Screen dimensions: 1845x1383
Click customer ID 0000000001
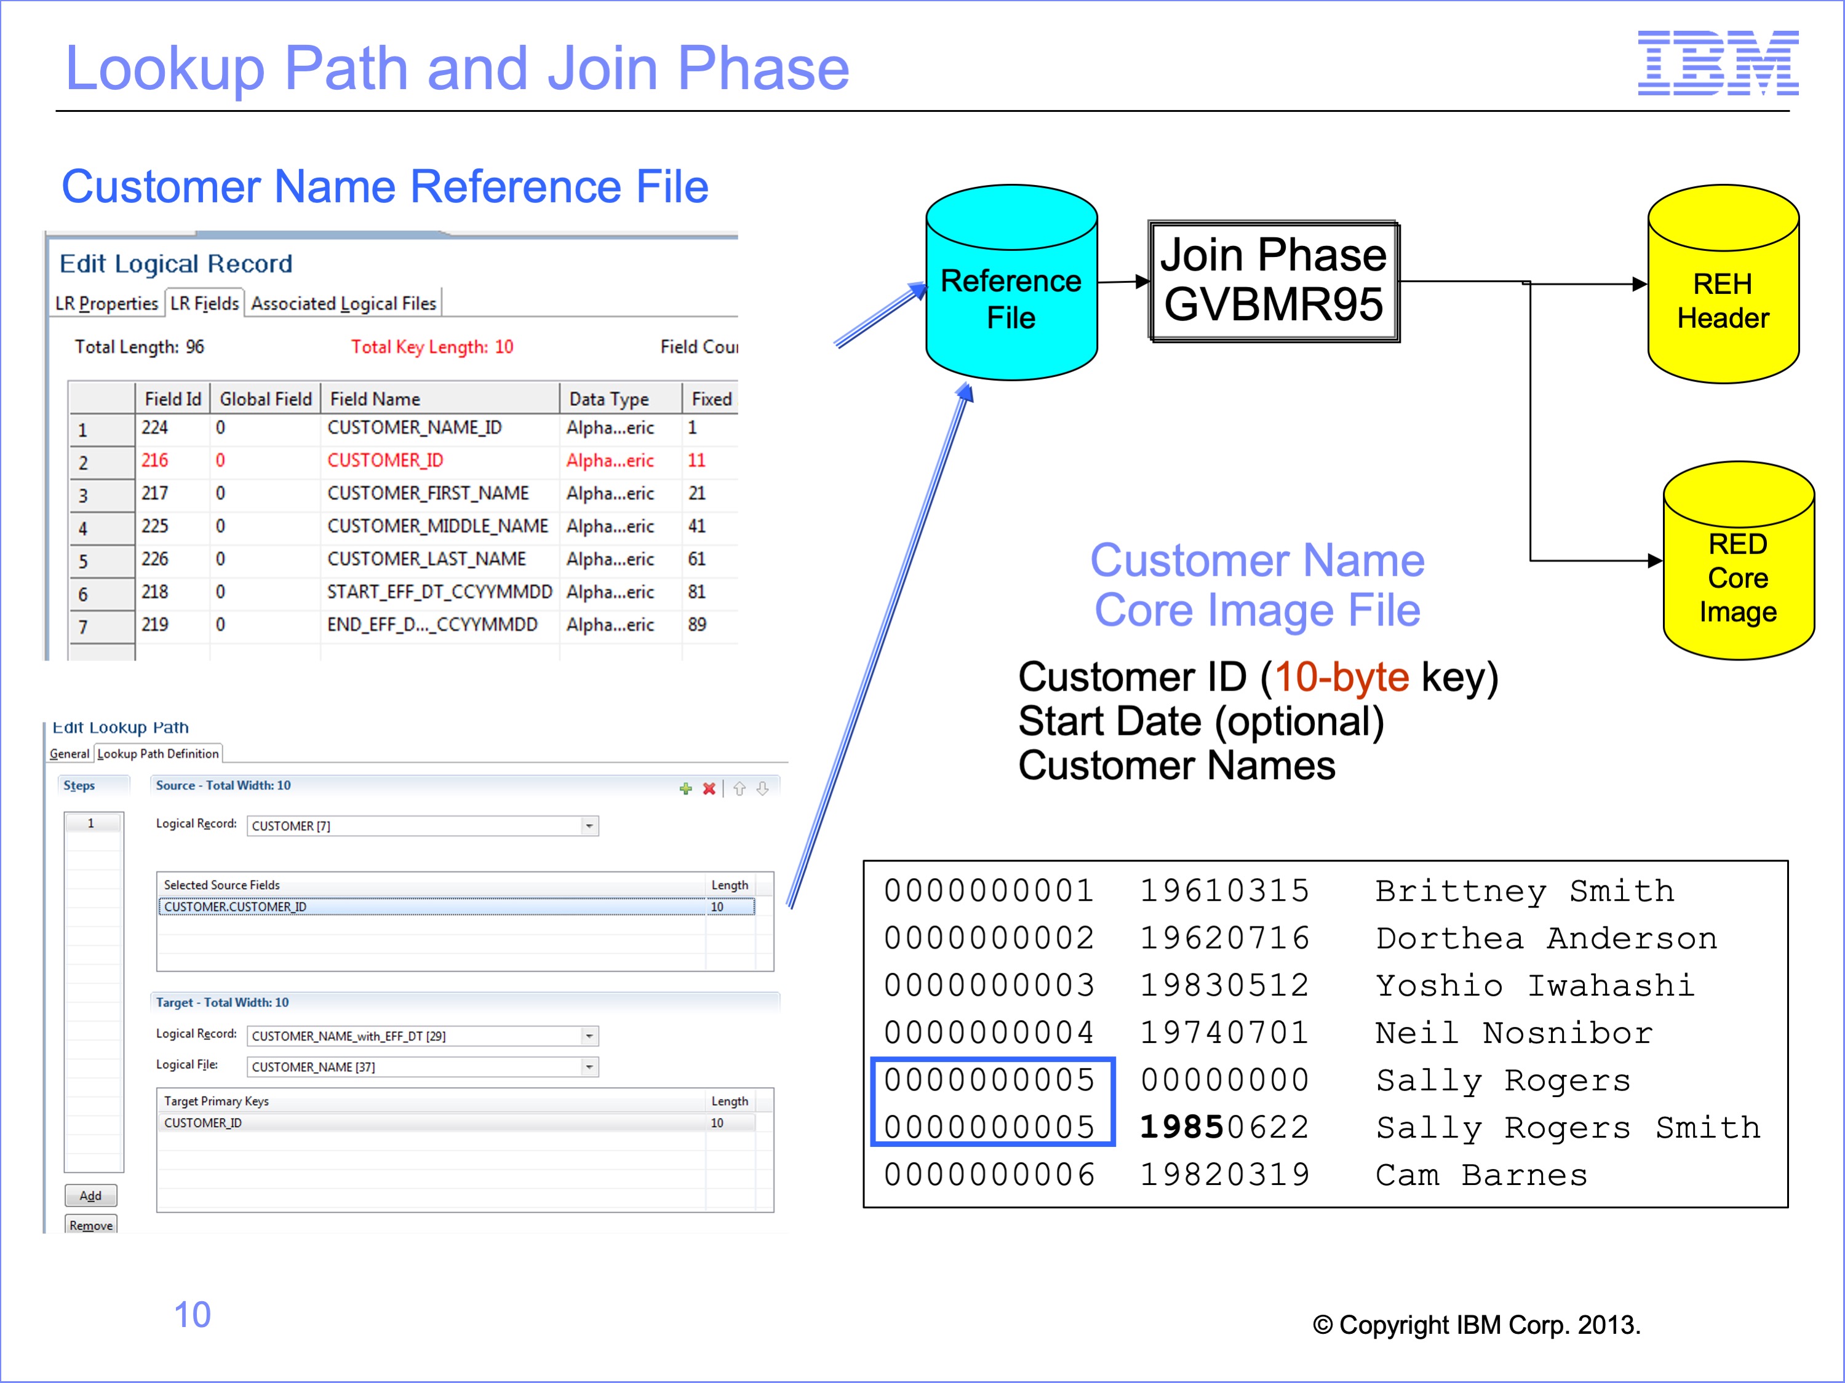pyautogui.click(x=989, y=890)
